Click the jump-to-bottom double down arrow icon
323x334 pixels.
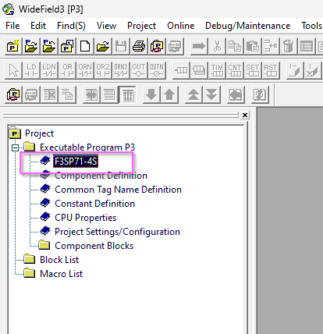pyautogui.click(x=211, y=94)
